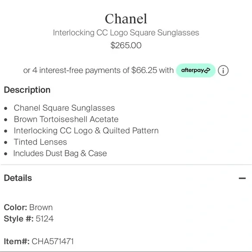Click the $265.00 price text

(126, 45)
